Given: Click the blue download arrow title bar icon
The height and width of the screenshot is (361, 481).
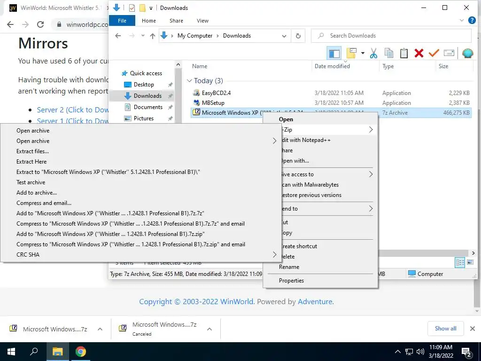Looking at the screenshot, I should tap(116, 8).
